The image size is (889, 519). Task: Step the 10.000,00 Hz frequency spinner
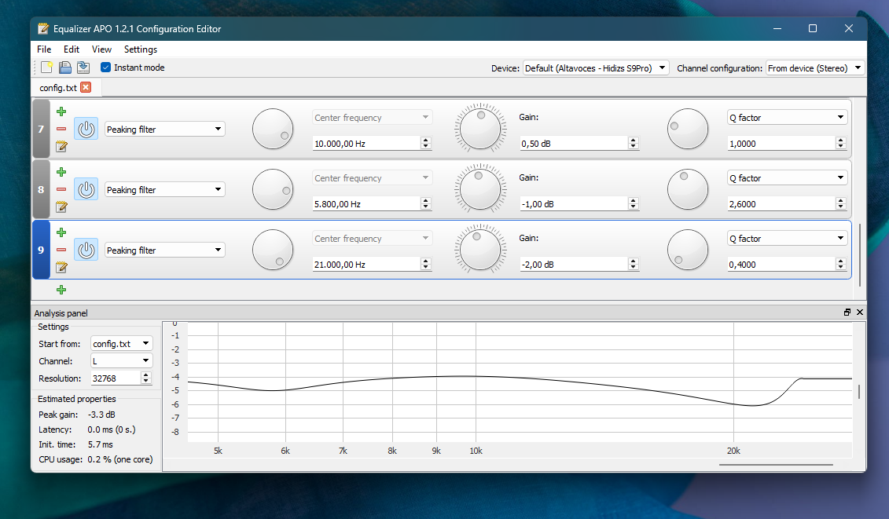point(426,144)
